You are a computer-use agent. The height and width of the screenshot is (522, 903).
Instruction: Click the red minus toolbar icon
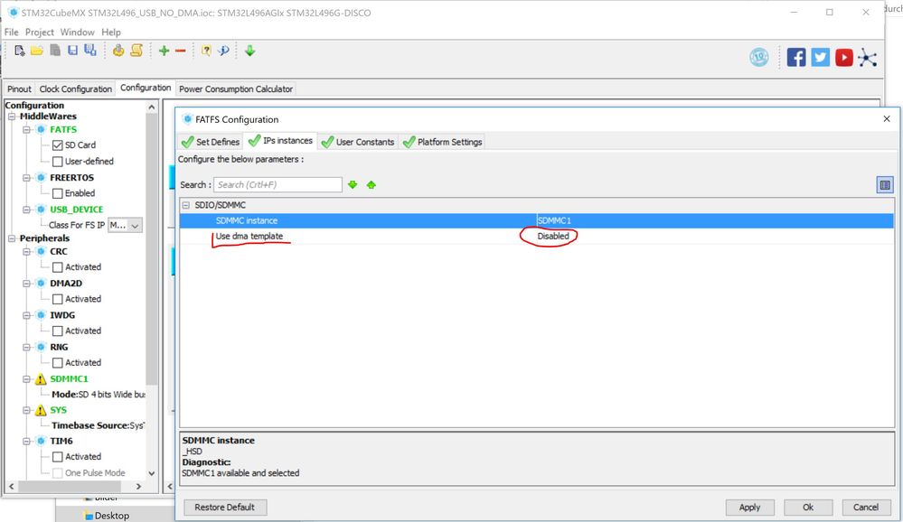point(180,51)
